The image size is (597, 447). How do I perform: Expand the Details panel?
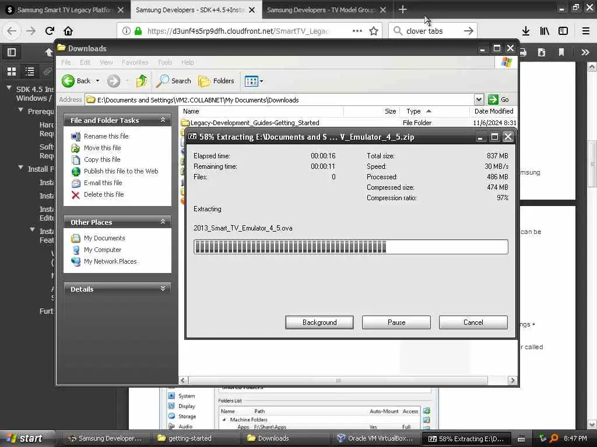point(163,289)
